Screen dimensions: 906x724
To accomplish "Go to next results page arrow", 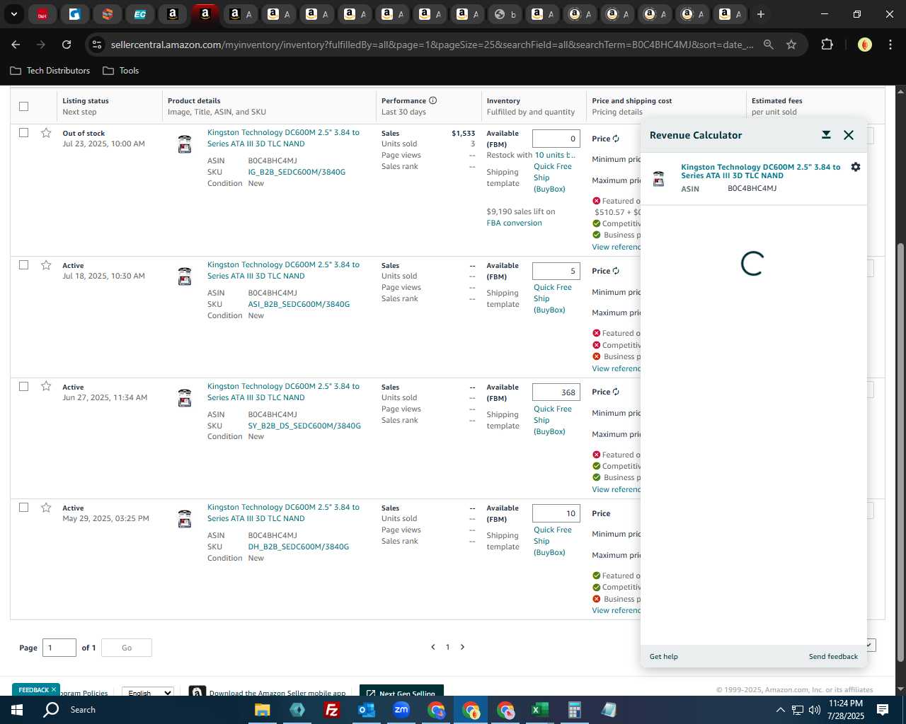I will (462, 647).
